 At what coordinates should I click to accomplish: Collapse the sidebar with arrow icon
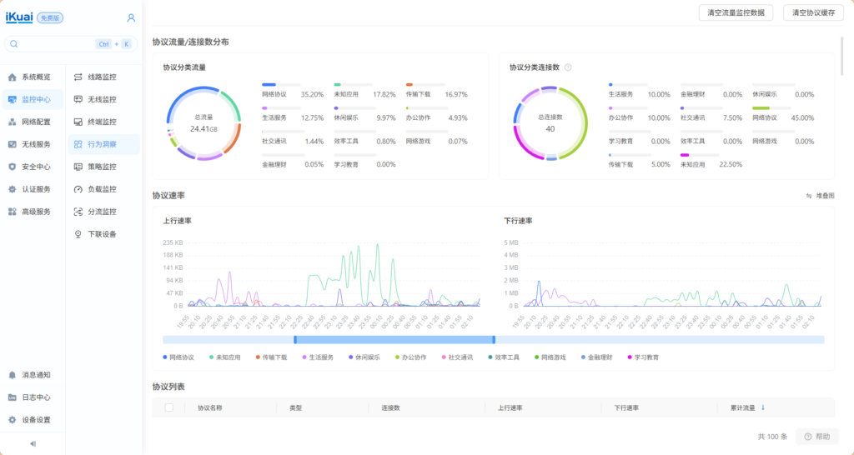[x=33, y=443]
